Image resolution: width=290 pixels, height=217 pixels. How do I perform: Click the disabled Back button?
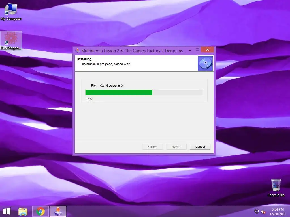tap(152, 147)
